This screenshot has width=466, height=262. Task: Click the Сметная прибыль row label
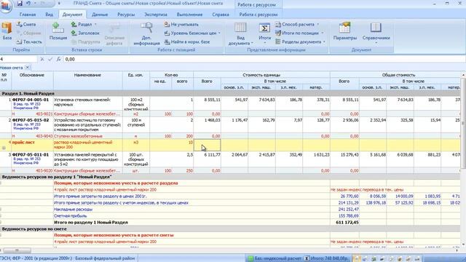[x=71, y=215]
